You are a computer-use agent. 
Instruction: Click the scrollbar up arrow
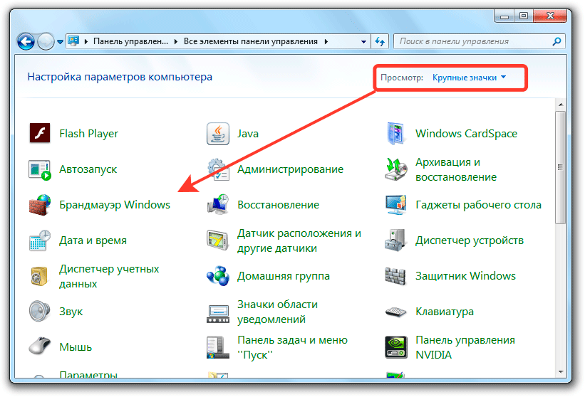tap(560, 105)
